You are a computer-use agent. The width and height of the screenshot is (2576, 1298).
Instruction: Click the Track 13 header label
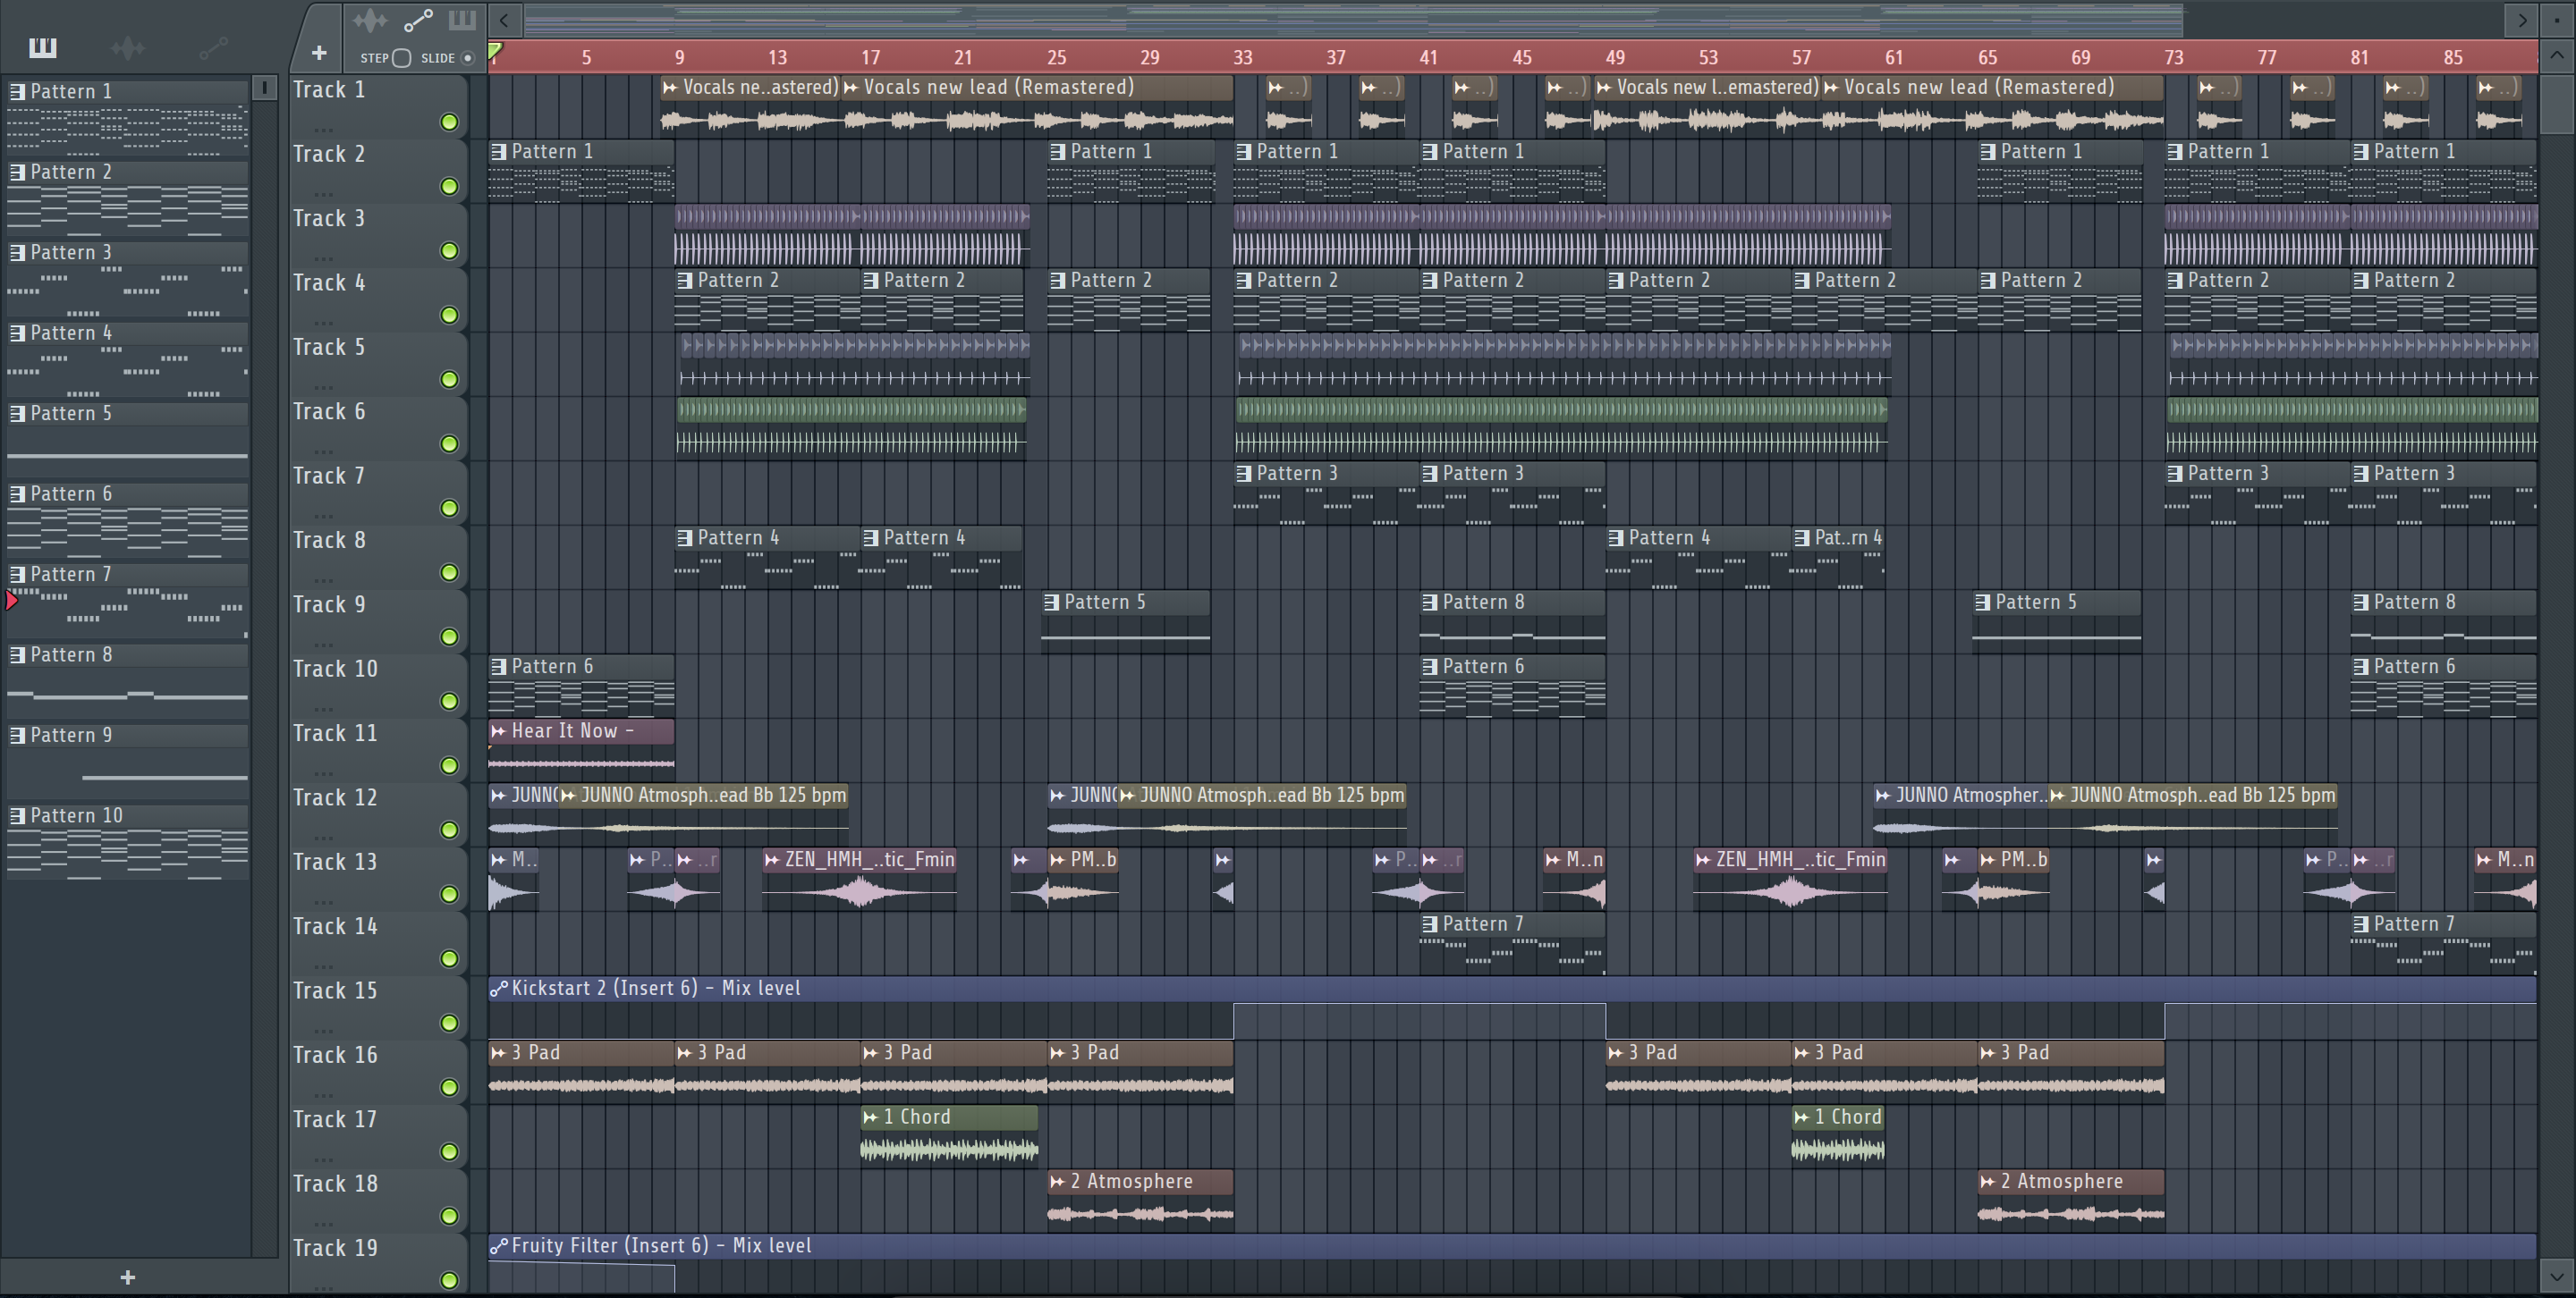point(335,862)
